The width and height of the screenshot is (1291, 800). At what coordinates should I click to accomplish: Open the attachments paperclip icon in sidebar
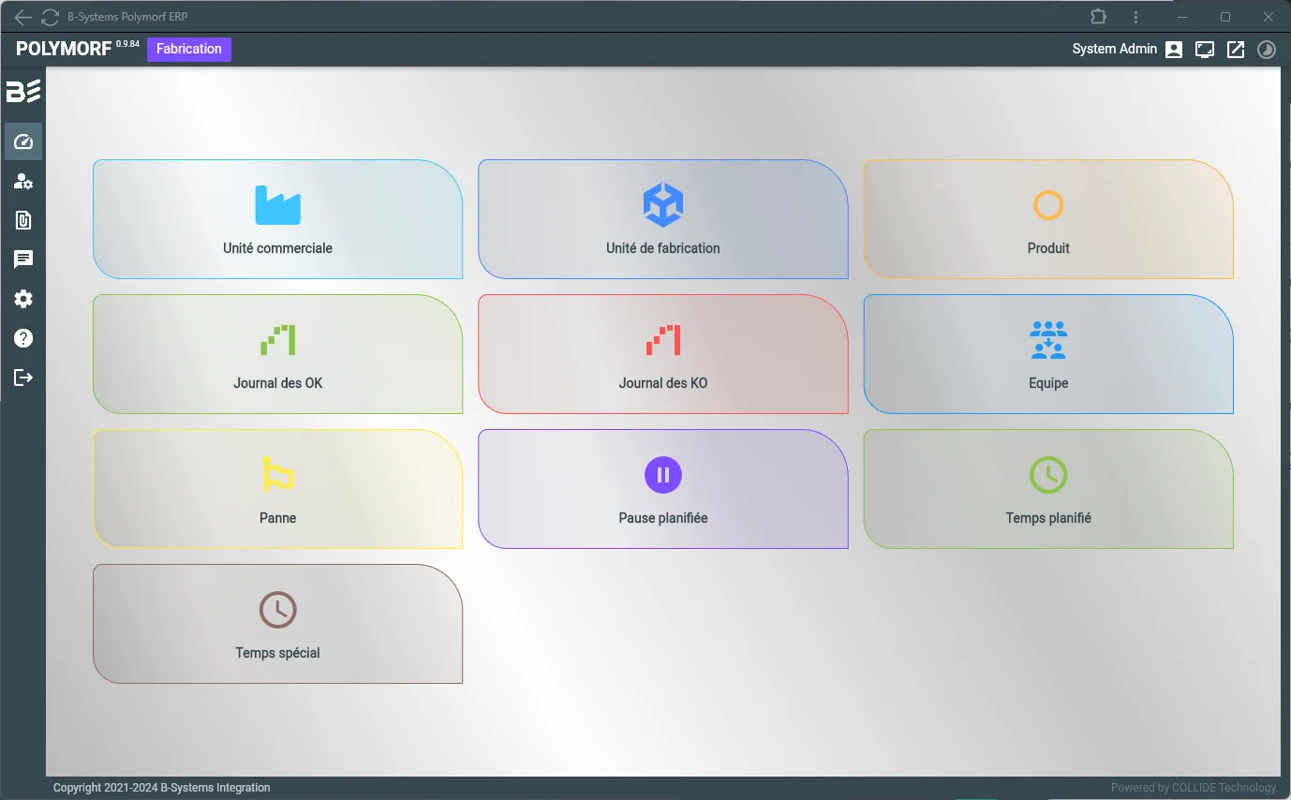23,220
